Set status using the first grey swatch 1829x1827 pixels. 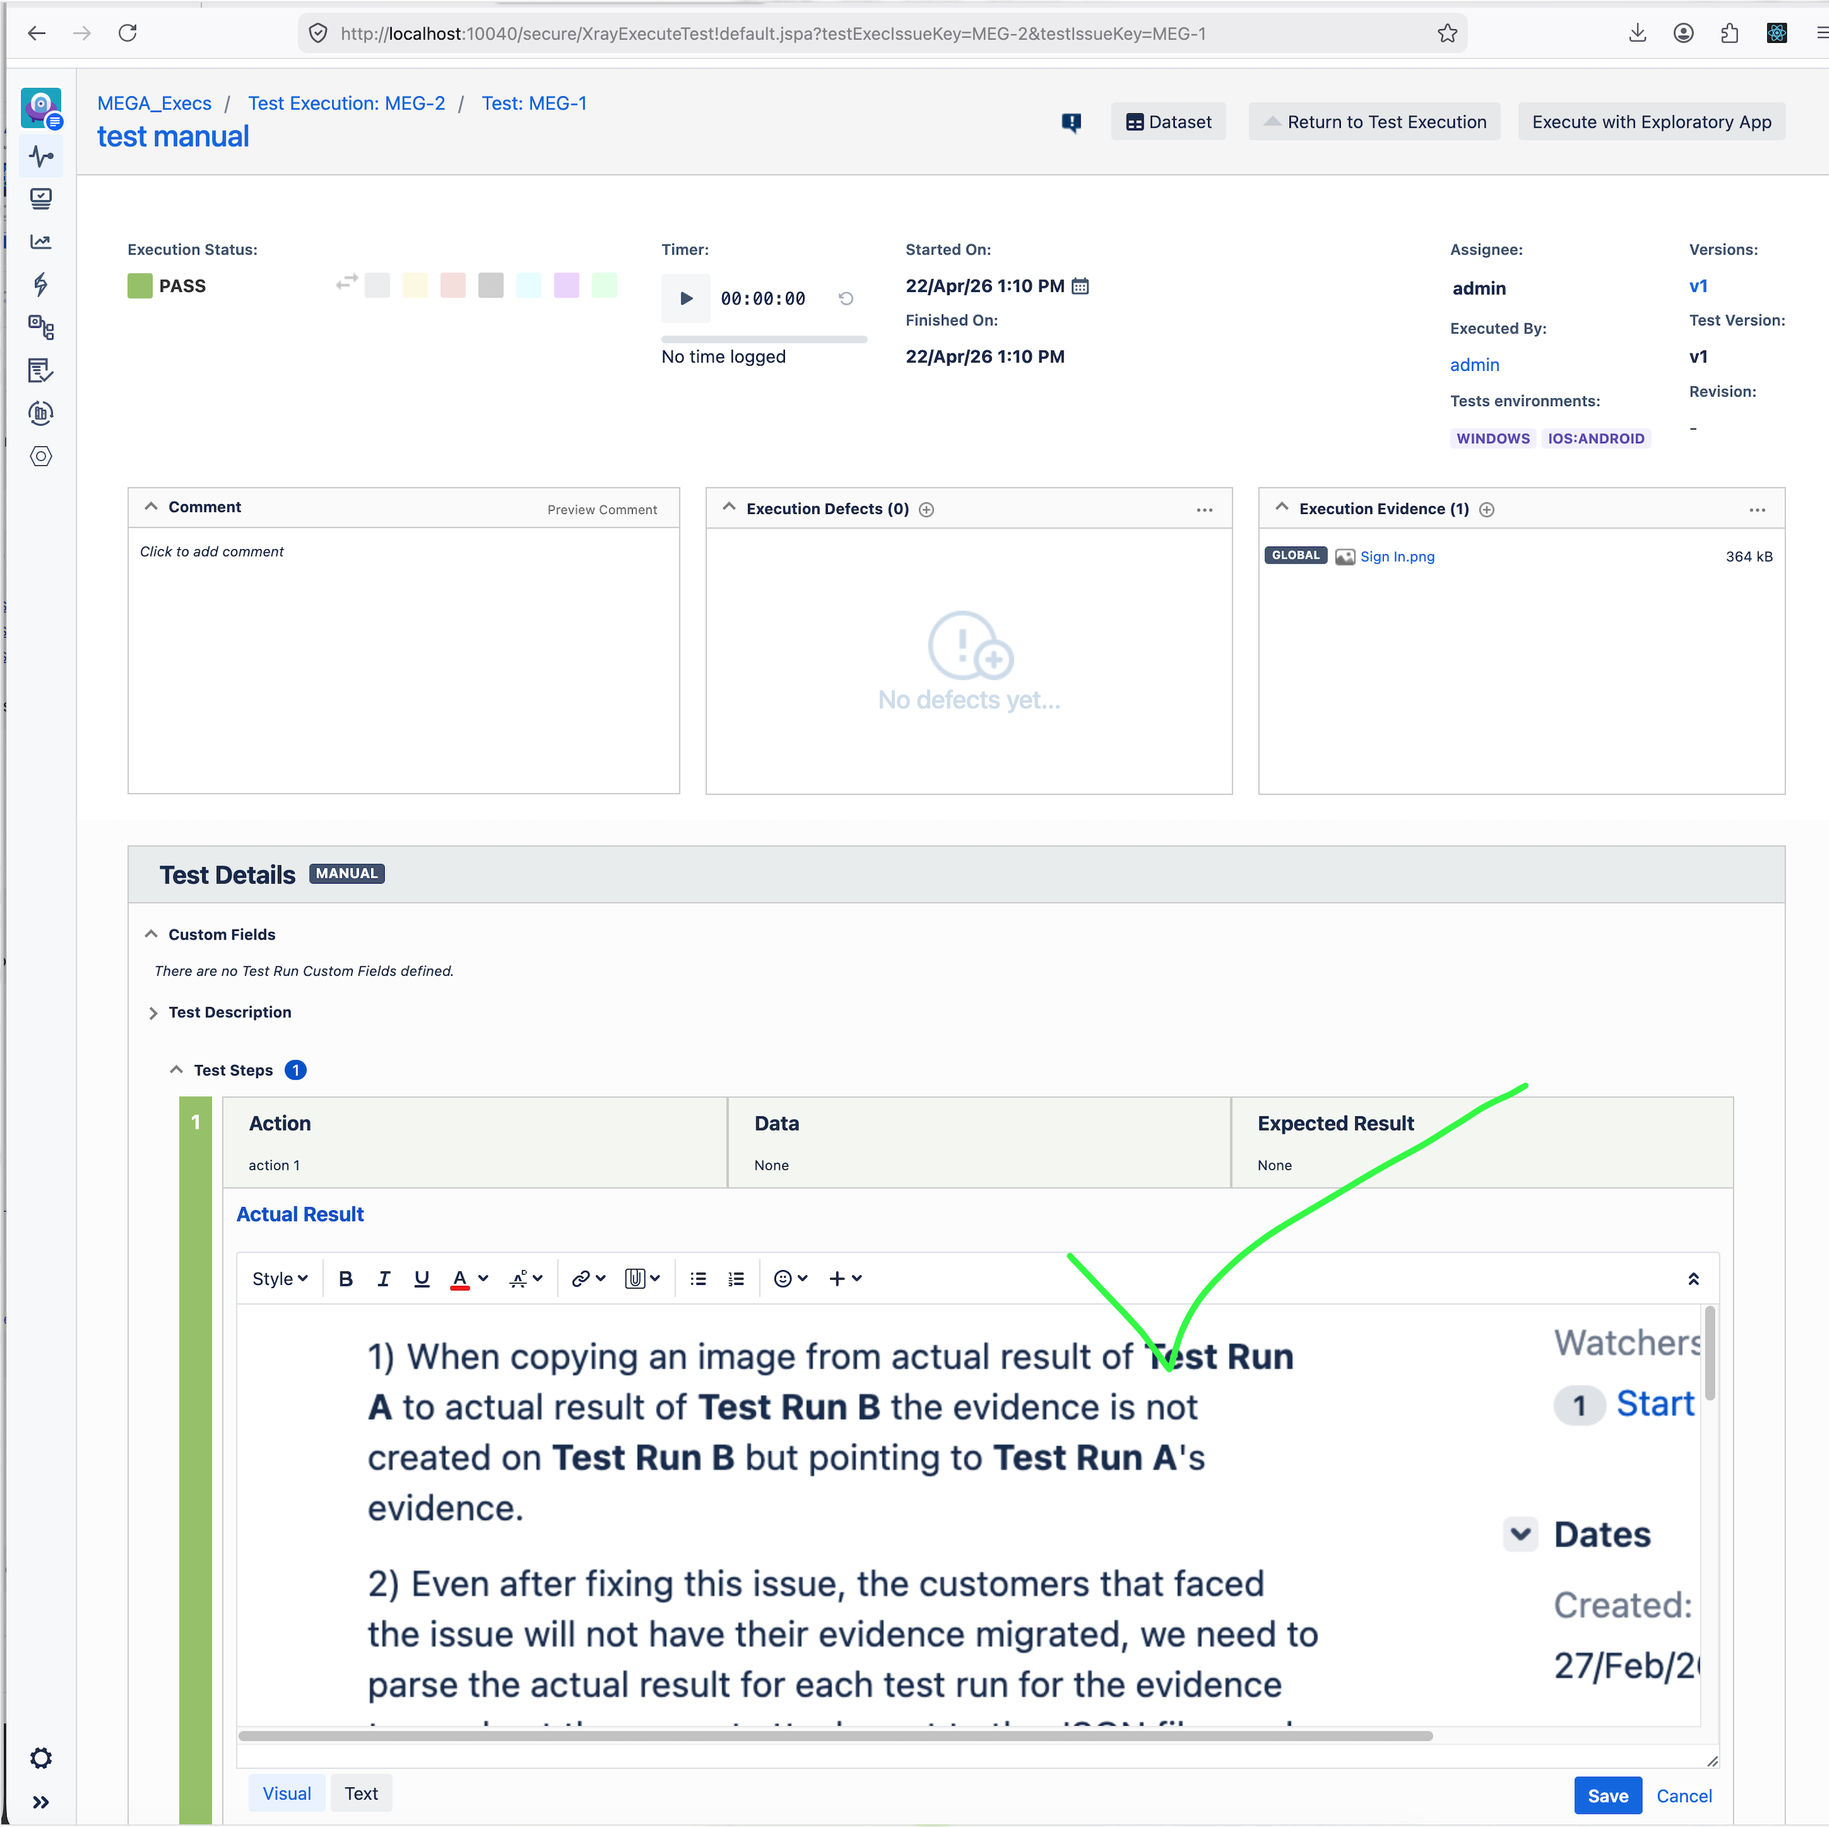point(378,286)
